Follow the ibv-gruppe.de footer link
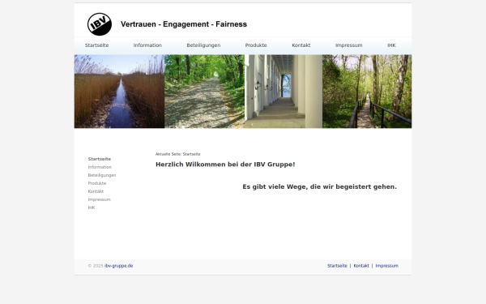 coord(119,266)
